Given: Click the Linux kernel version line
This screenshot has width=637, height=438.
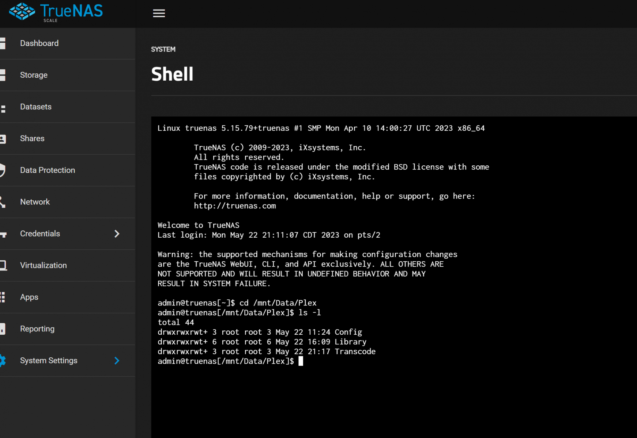Looking at the screenshot, I should (x=321, y=128).
